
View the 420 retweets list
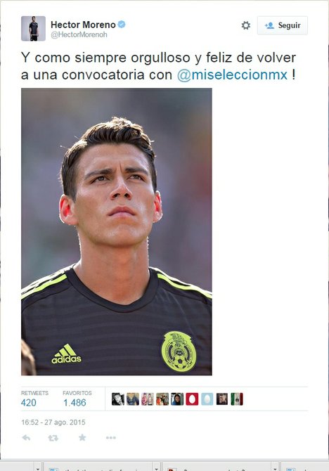(x=29, y=403)
